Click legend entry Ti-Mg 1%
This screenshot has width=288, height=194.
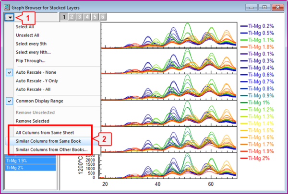tap(255, 103)
